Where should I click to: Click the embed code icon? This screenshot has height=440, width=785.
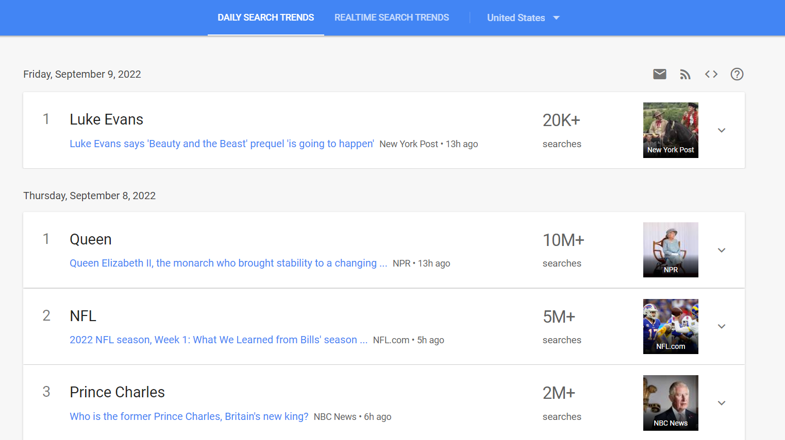(x=711, y=74)
